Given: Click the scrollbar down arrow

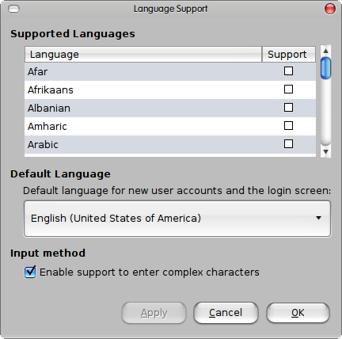Looking at the screenshot, I should 325,152.
